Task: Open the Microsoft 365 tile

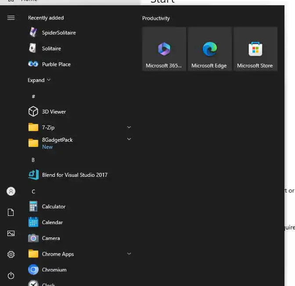Action: click(x=164, y=49)
